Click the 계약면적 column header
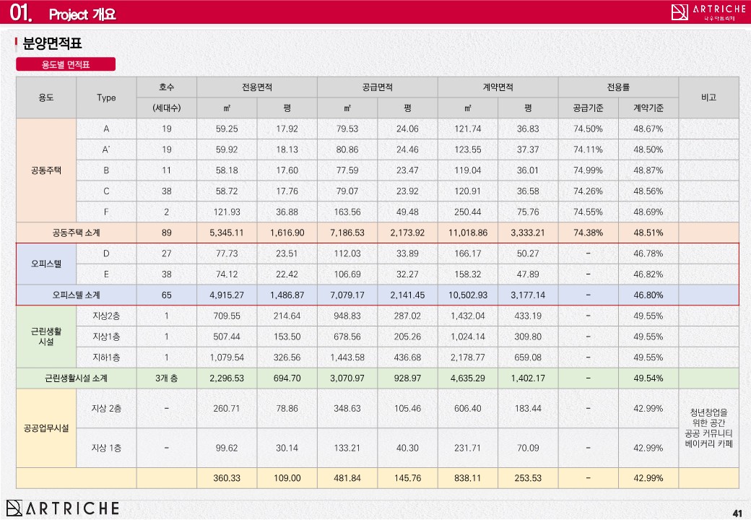This screenshot has width=751, height=520. click(x=498, y=87)
